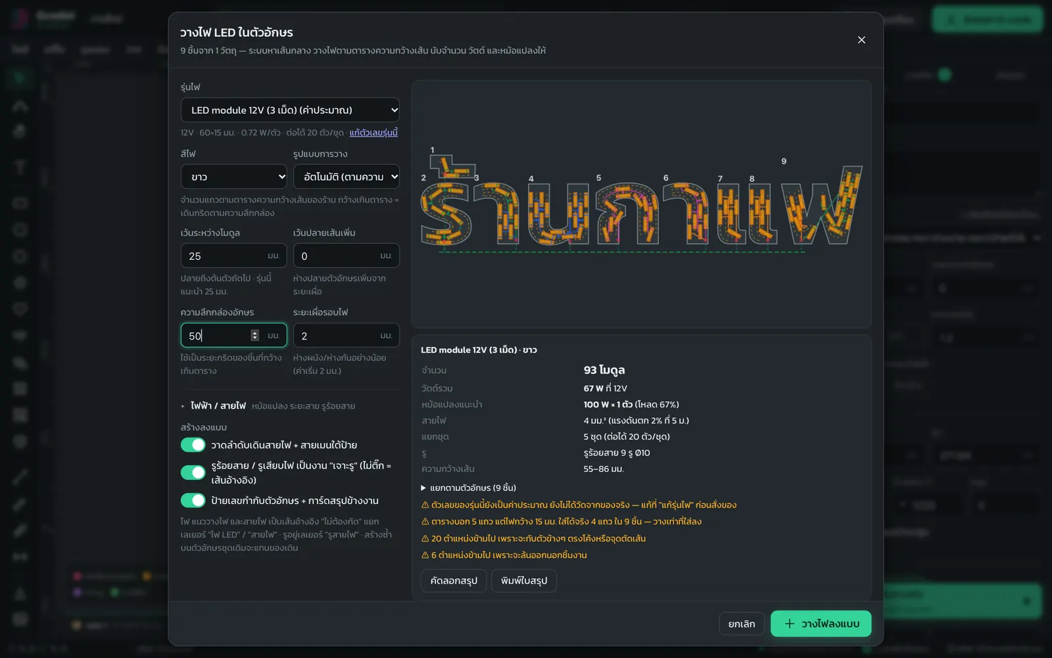The width and height of the screenshot is (1052, 658).
Task: Click the number 9 label in preview
Action: (x=784, y=161)
